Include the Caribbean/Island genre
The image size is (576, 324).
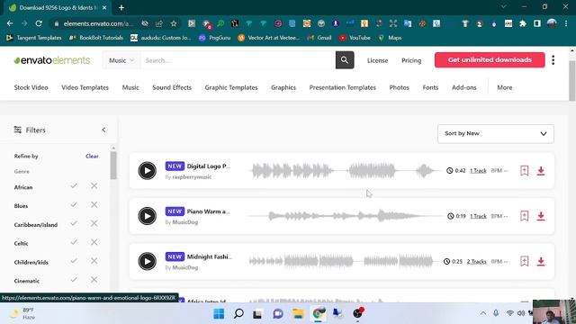(74, 223)
